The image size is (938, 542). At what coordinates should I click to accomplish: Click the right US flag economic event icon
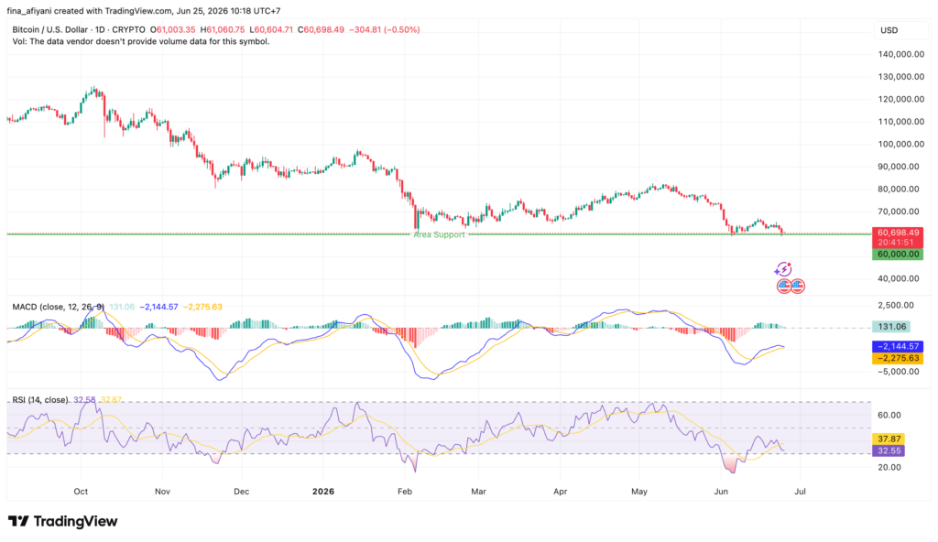click(798, 286)
